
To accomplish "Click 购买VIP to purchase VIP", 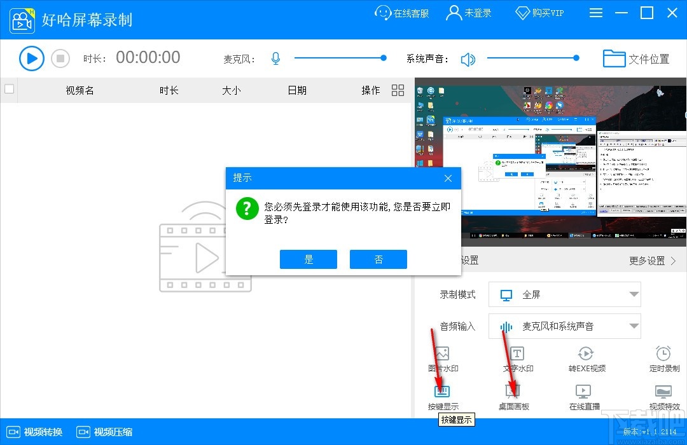I will coord(539,13).
